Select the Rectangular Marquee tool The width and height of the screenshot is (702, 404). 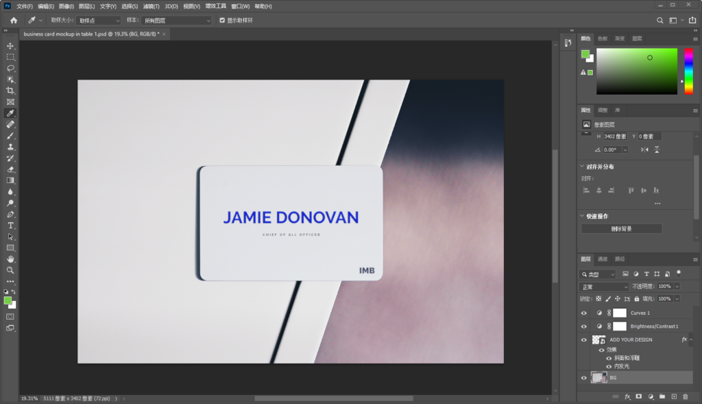click(x=10, y=58)
